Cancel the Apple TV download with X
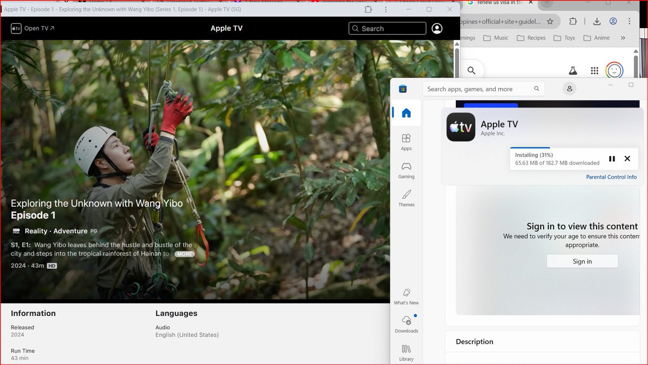The height and width of the screenshot is (365, 648). pos(627,159)
